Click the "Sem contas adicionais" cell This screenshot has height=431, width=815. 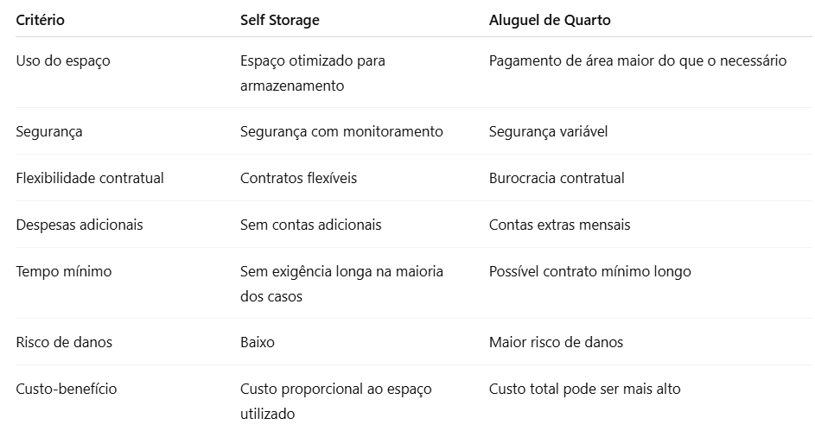tap(310, 225)
